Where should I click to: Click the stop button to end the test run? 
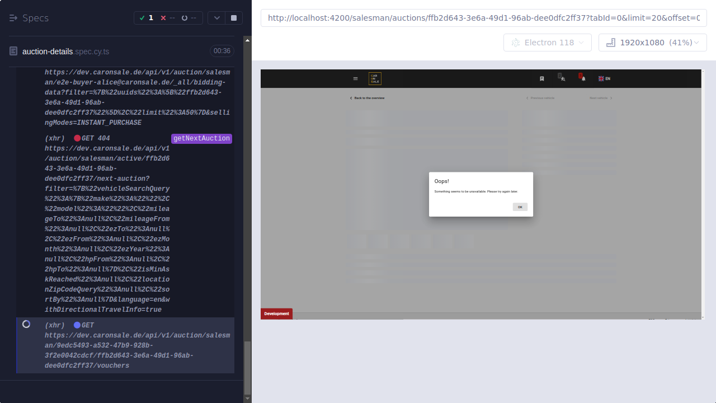tap(233, 17)
